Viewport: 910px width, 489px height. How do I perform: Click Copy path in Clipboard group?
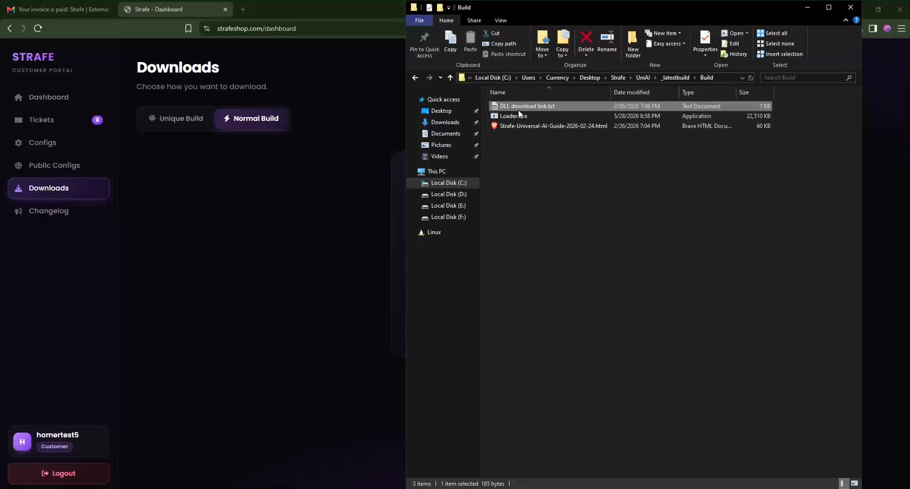pos(499,44)
